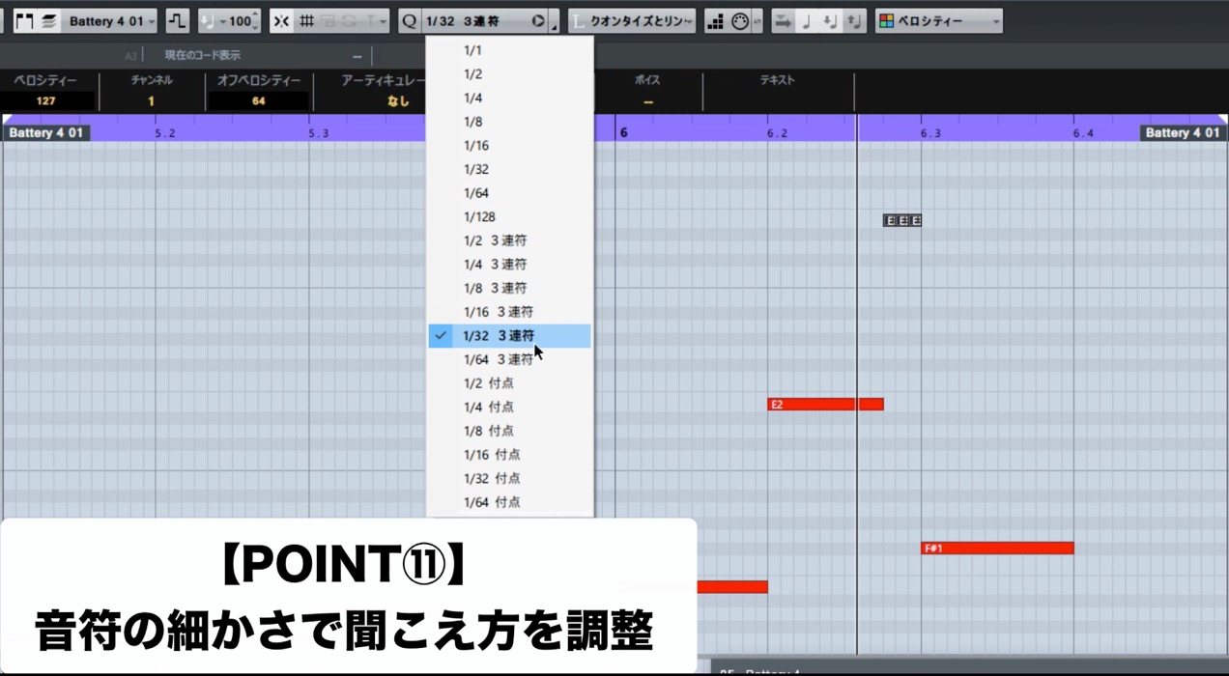Select 1/16 3連符 triplet entry

(509, 312)
